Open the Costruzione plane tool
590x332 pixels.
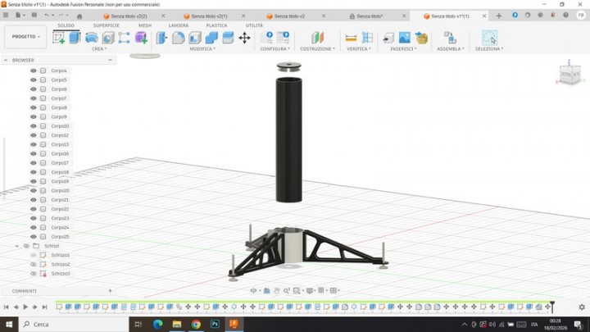tap(317, 37)
